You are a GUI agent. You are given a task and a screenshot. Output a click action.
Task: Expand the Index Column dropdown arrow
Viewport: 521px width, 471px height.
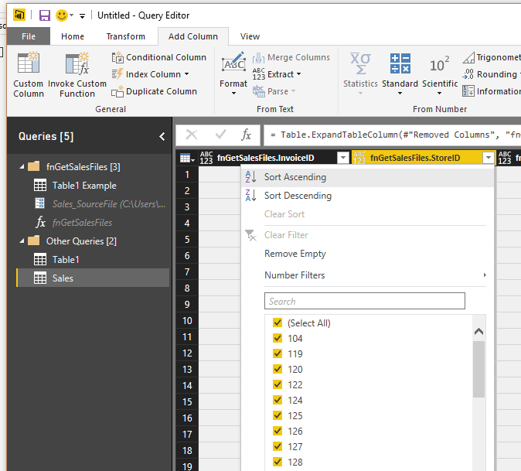pos(186,74)
